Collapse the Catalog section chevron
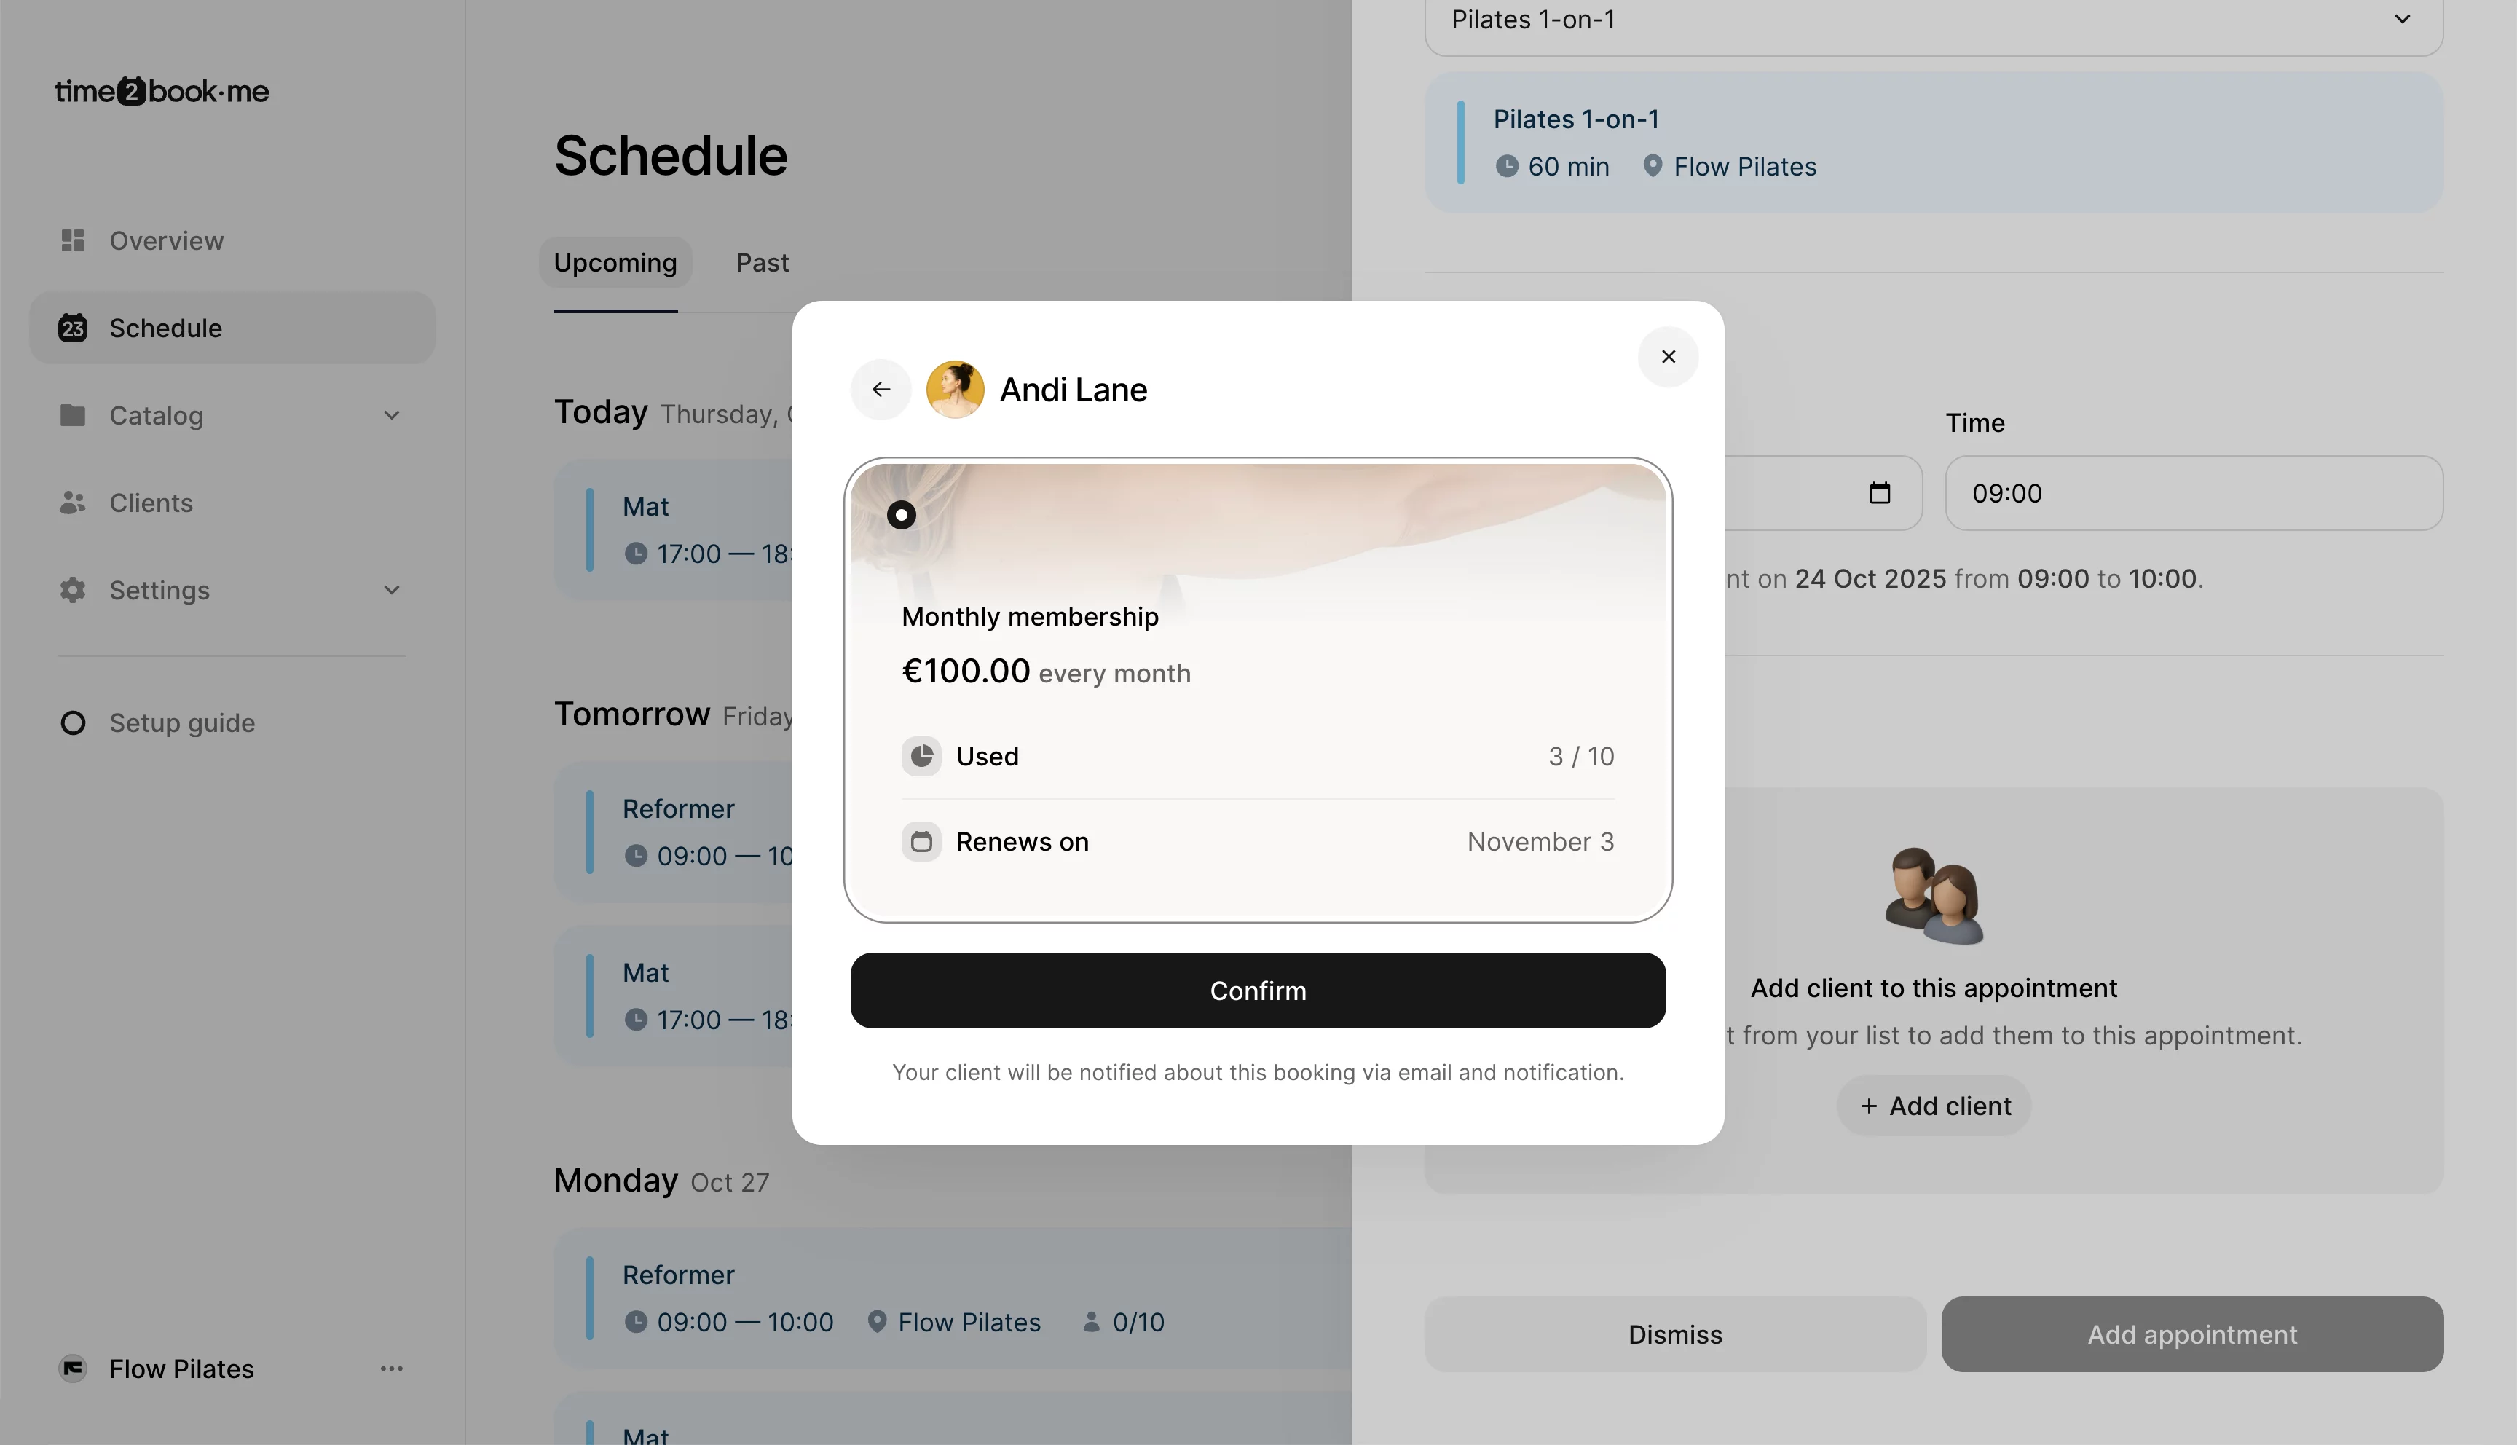The height and width of the screenshot is (1445, 2517). [x=392, y=415]
